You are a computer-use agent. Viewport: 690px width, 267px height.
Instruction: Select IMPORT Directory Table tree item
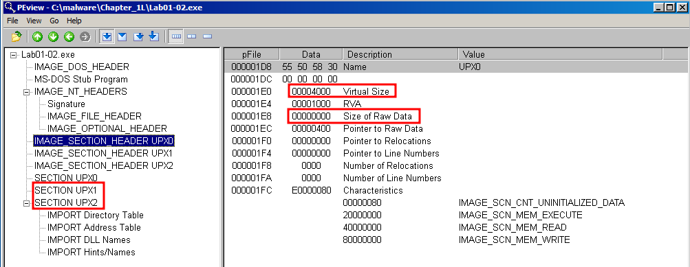[x=96, y=215]
